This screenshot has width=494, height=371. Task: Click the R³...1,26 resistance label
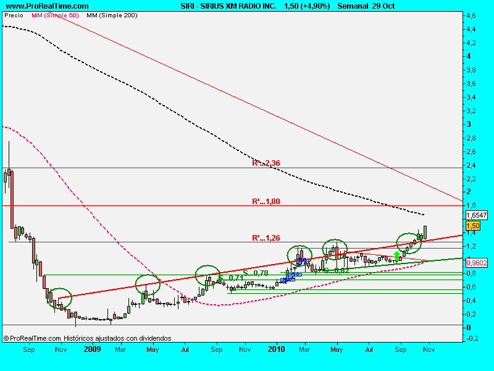point(266,238)
